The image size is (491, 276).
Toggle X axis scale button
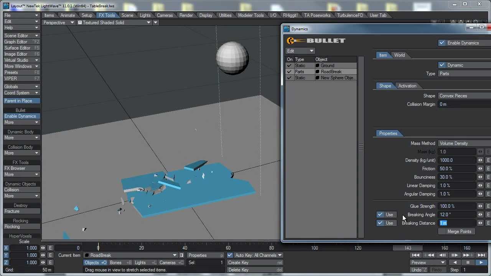click(x=6, y=248)
